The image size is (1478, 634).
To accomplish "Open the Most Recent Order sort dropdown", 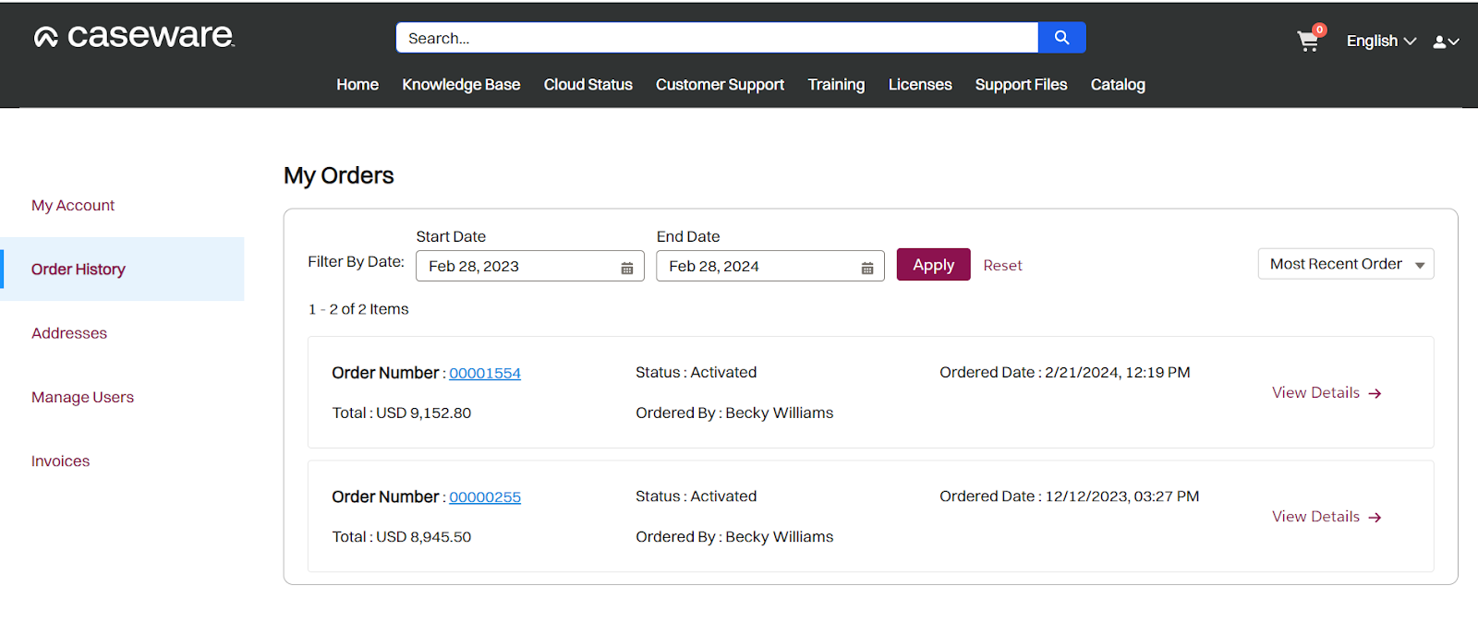I will [1345, 265].
